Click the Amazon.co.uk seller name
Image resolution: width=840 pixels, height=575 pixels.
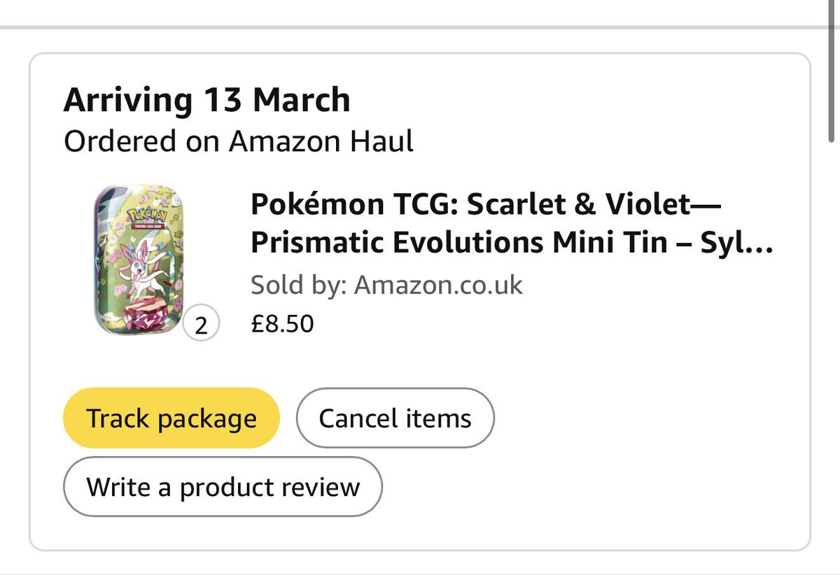click(x=438, y=285)
